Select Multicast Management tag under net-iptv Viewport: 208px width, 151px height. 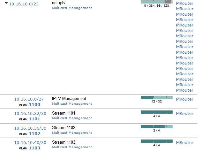coord(72,8)
